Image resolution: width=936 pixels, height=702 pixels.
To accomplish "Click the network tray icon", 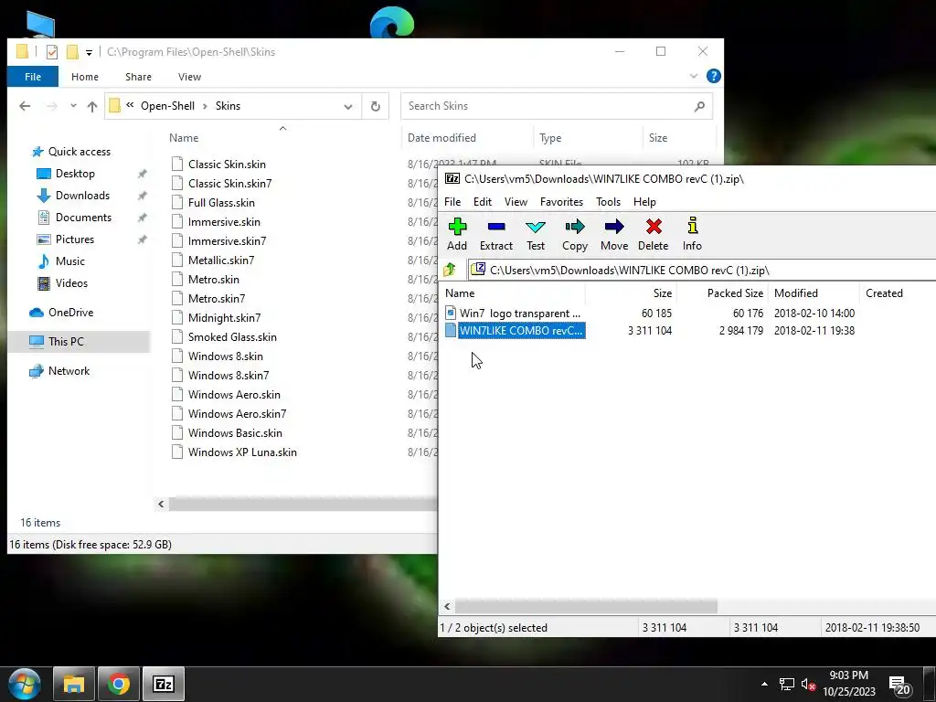I will (787, 685).
